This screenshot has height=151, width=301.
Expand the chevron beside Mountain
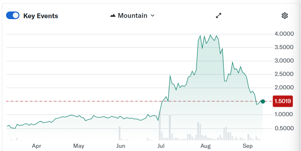click(x=152, y=16)
